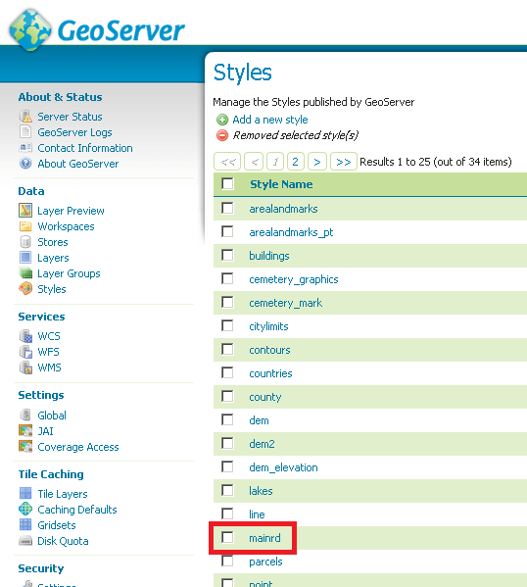The image size is (527, 587).
Task: Click the green Add a new style icon
Action: [222, 120]
